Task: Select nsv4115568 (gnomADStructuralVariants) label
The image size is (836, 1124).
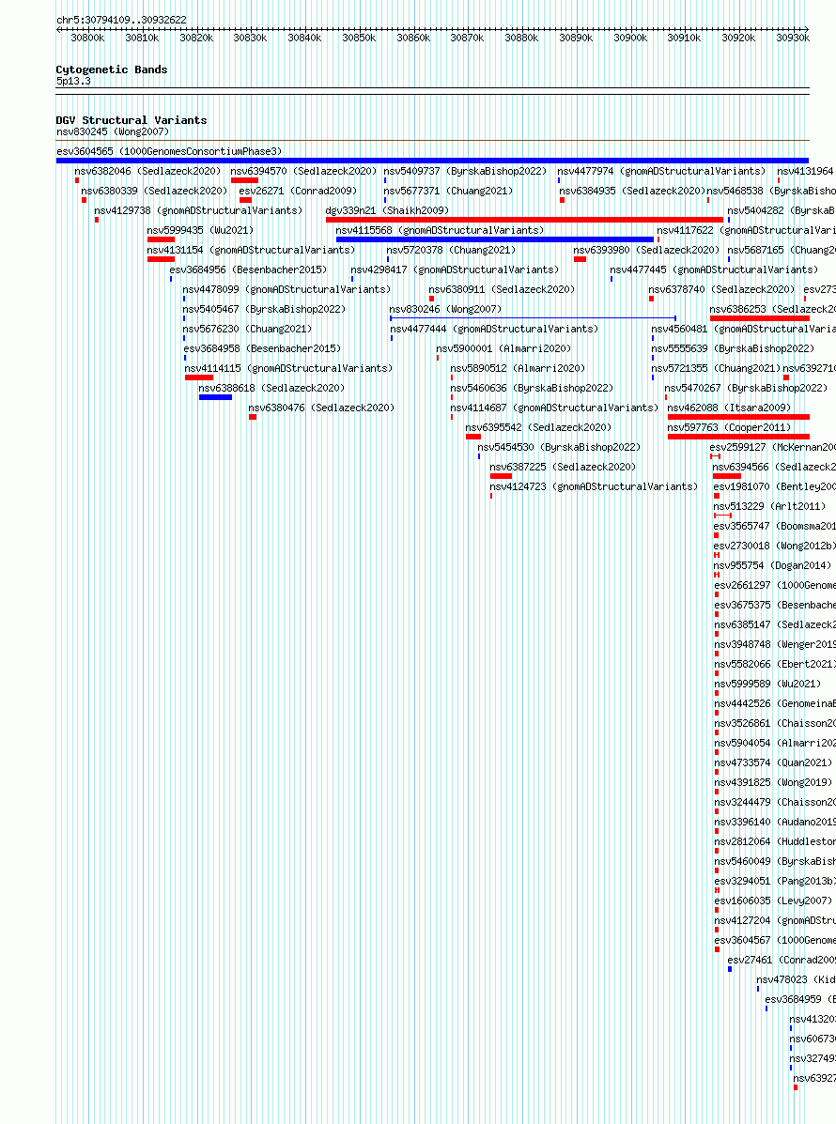Action: [x=440, y=230]
